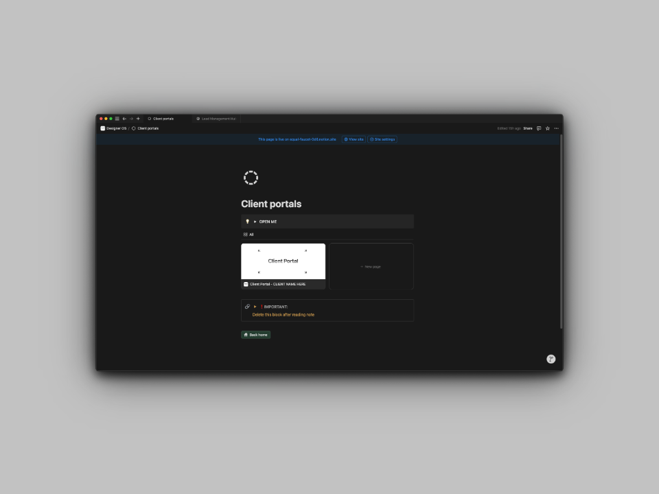This screenshot has height=494, width=659.
Task: Go forward with the right arrow
Action: [131, 119]
